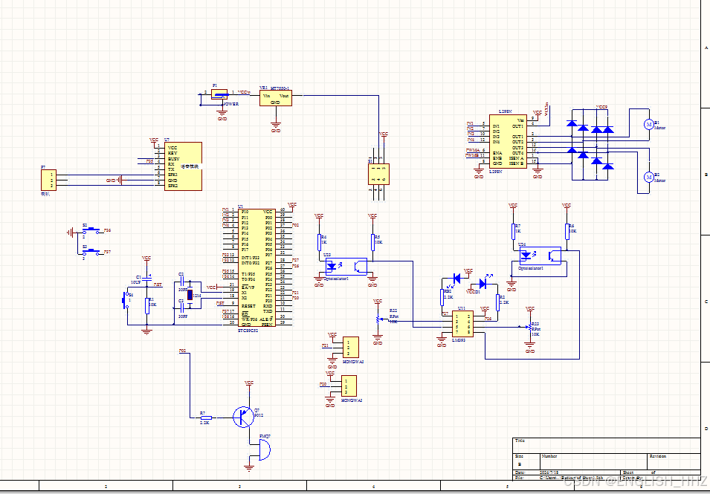Click the R22 potentiometer symbol
Screen dimensions: 710x494
[x=378, y=320]
